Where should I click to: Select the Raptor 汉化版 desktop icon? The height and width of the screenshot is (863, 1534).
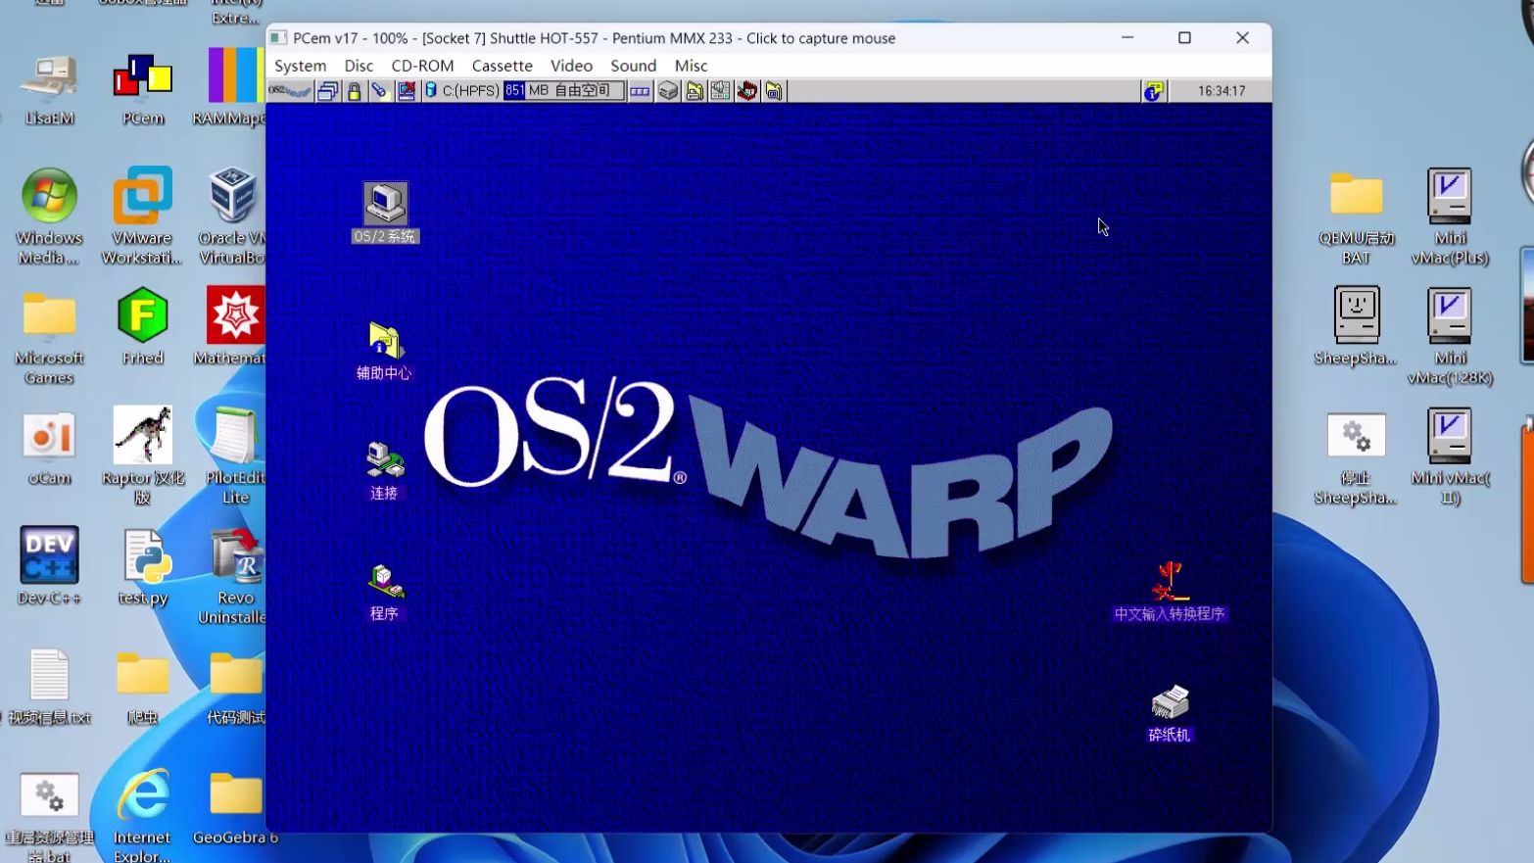click(143, 456)
